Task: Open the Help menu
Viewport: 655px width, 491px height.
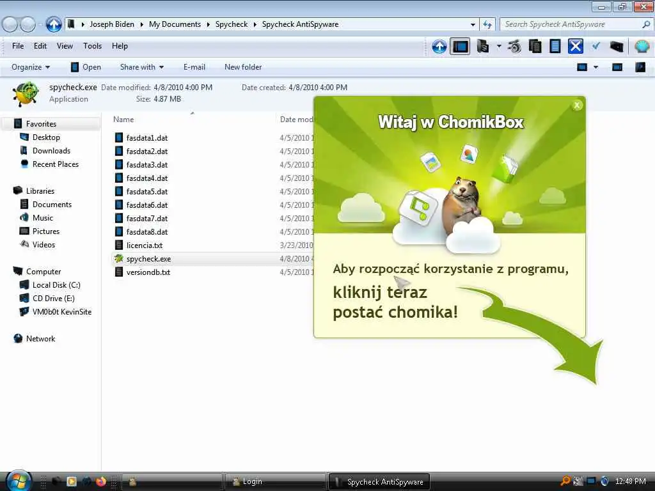Action: click(x=120, y=46)
